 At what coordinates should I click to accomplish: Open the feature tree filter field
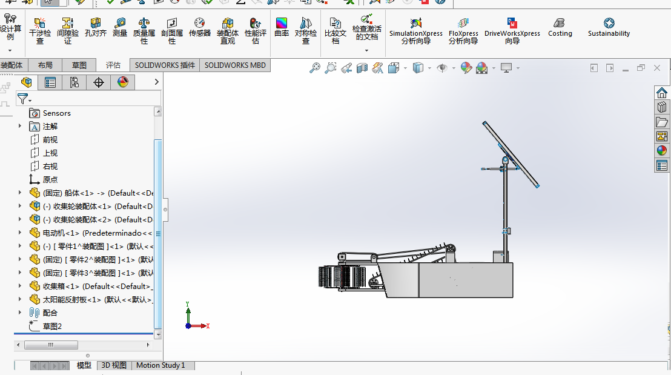click(x=88, y=99)
